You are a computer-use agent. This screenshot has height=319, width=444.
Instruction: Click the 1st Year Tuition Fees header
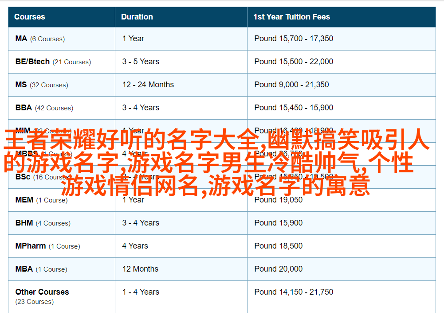click(341, 17)
